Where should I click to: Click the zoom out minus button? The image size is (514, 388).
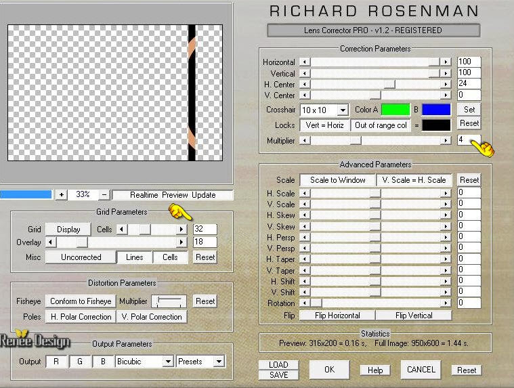(104, 194)
